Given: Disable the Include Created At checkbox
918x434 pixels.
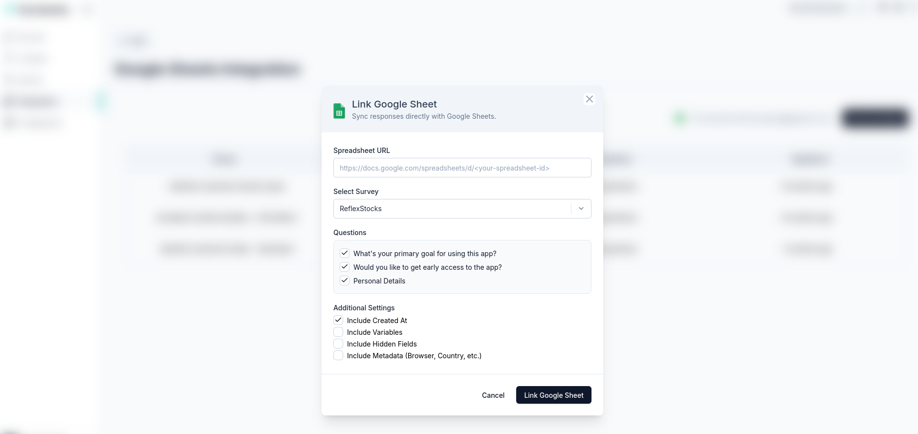Looking at the screenshot, I should coord(338,320).
